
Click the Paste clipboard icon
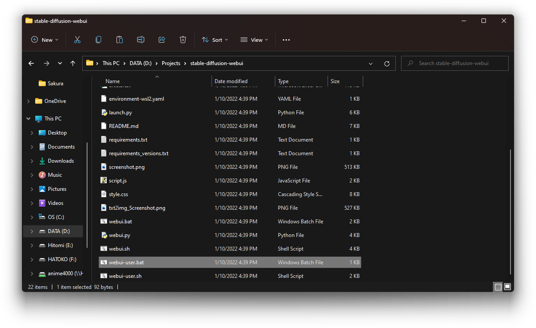point(120,40)
